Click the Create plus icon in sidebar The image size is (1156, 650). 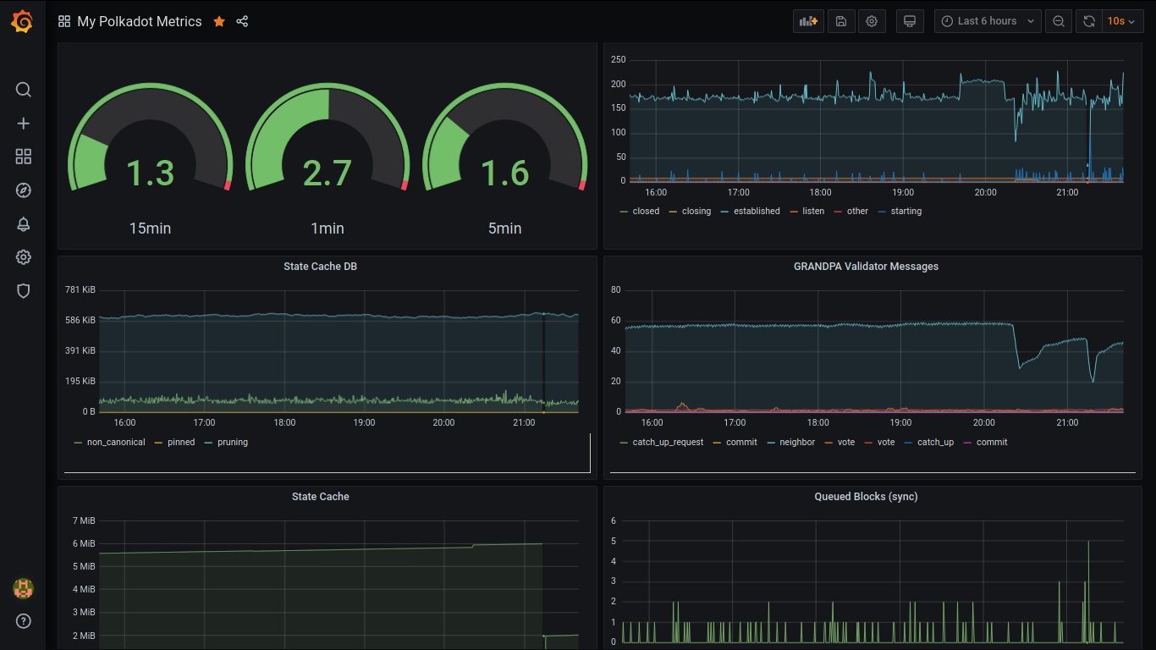click(x=24, y=124)
